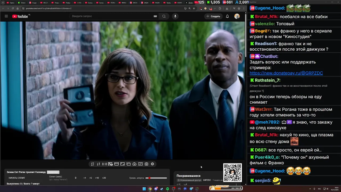Add +10 minutes to the split
This screenshot has width=341, height=192.
97,178
